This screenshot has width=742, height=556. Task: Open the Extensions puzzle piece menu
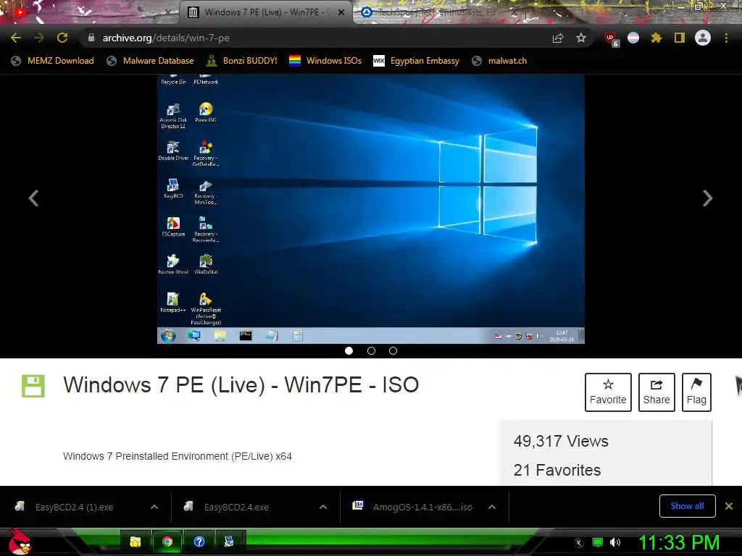(656, 38)
